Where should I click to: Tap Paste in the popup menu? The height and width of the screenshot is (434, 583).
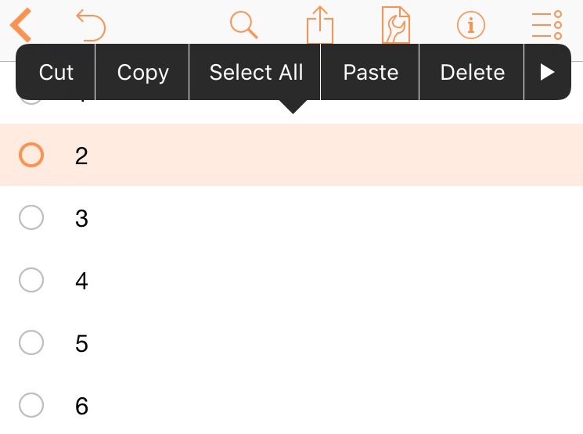point(370,72)
